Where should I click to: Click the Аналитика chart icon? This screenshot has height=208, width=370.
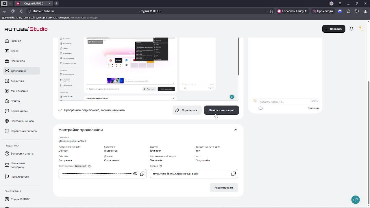[x=7, y=81]
